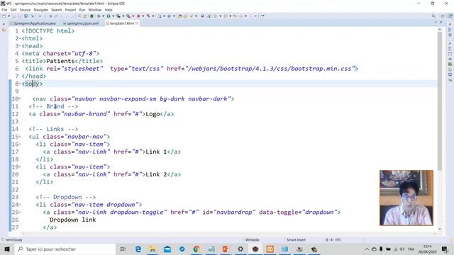Click the green Run toolbar icon
The image size is (454, 255).
pyautogui.click(x=109, y=16)
